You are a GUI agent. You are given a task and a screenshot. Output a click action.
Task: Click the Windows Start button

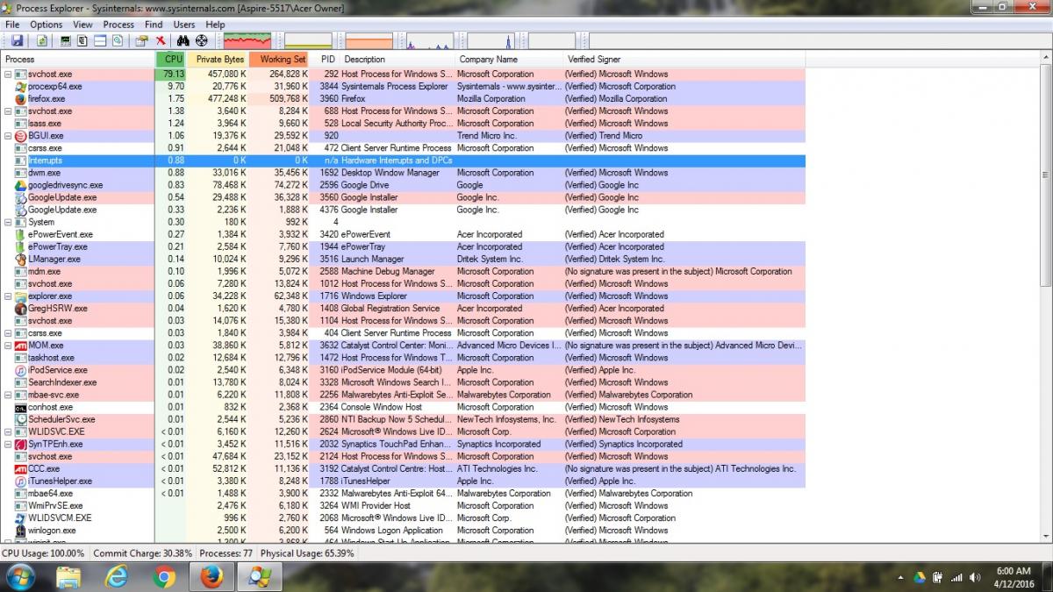pos(20,576)
